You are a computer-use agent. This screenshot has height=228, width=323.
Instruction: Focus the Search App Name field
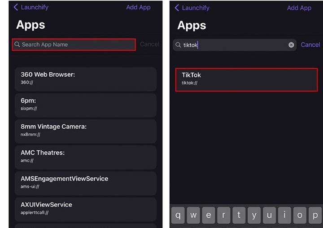74,44
